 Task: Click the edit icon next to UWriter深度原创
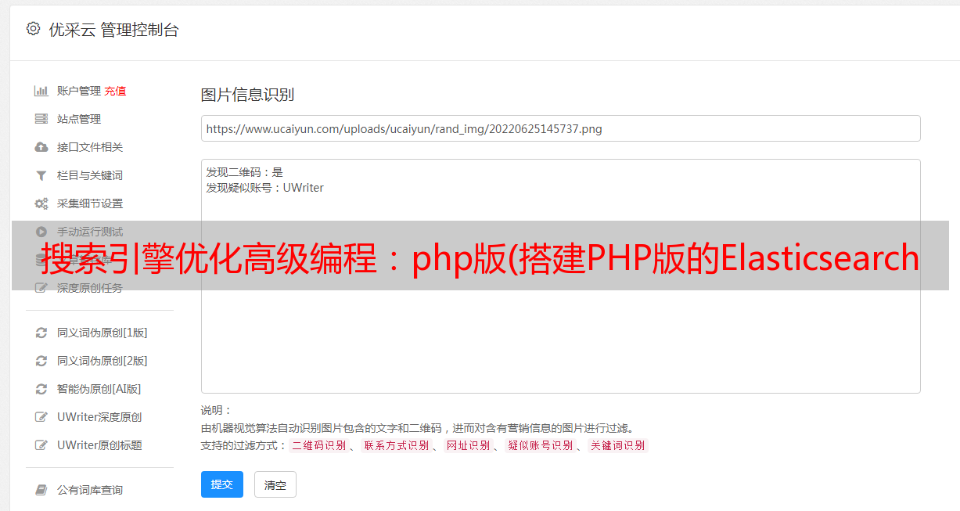tap(41, 417)
